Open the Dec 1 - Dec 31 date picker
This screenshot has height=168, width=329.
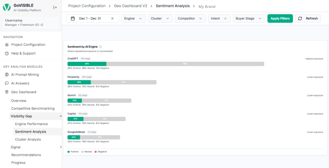click(93, 19)
